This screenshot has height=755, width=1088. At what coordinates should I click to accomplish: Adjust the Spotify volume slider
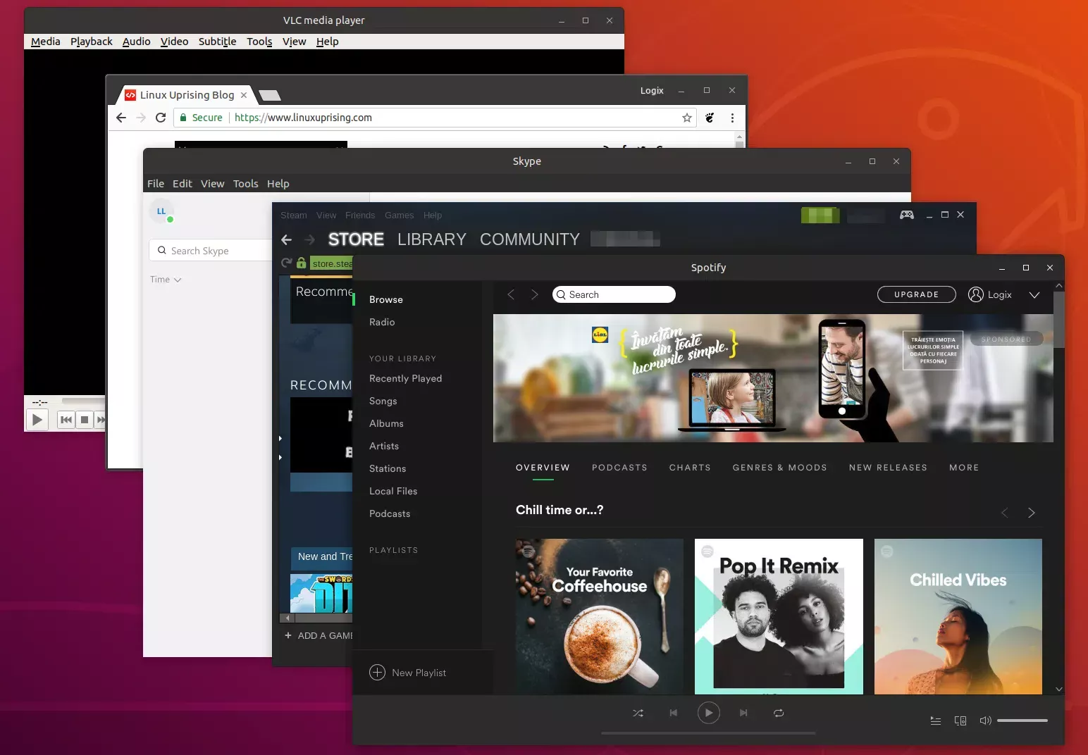pos(1022,720)
